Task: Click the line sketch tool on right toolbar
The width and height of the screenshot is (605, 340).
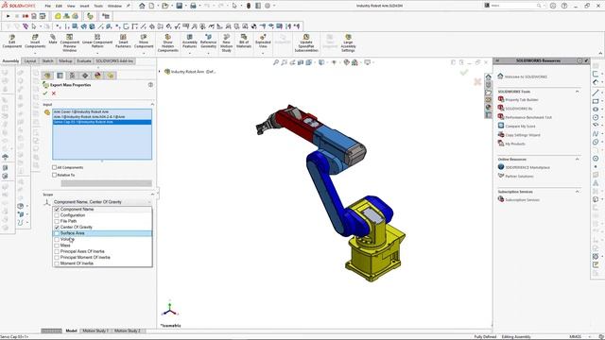Action: 596,93
